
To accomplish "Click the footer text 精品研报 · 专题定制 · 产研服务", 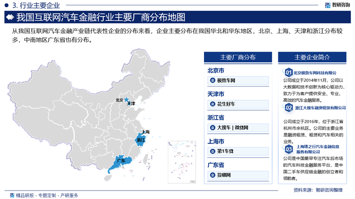I will coord(47,195).
